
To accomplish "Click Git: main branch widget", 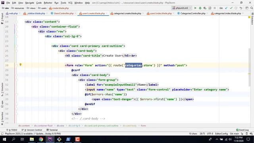I will coord(234,134).
